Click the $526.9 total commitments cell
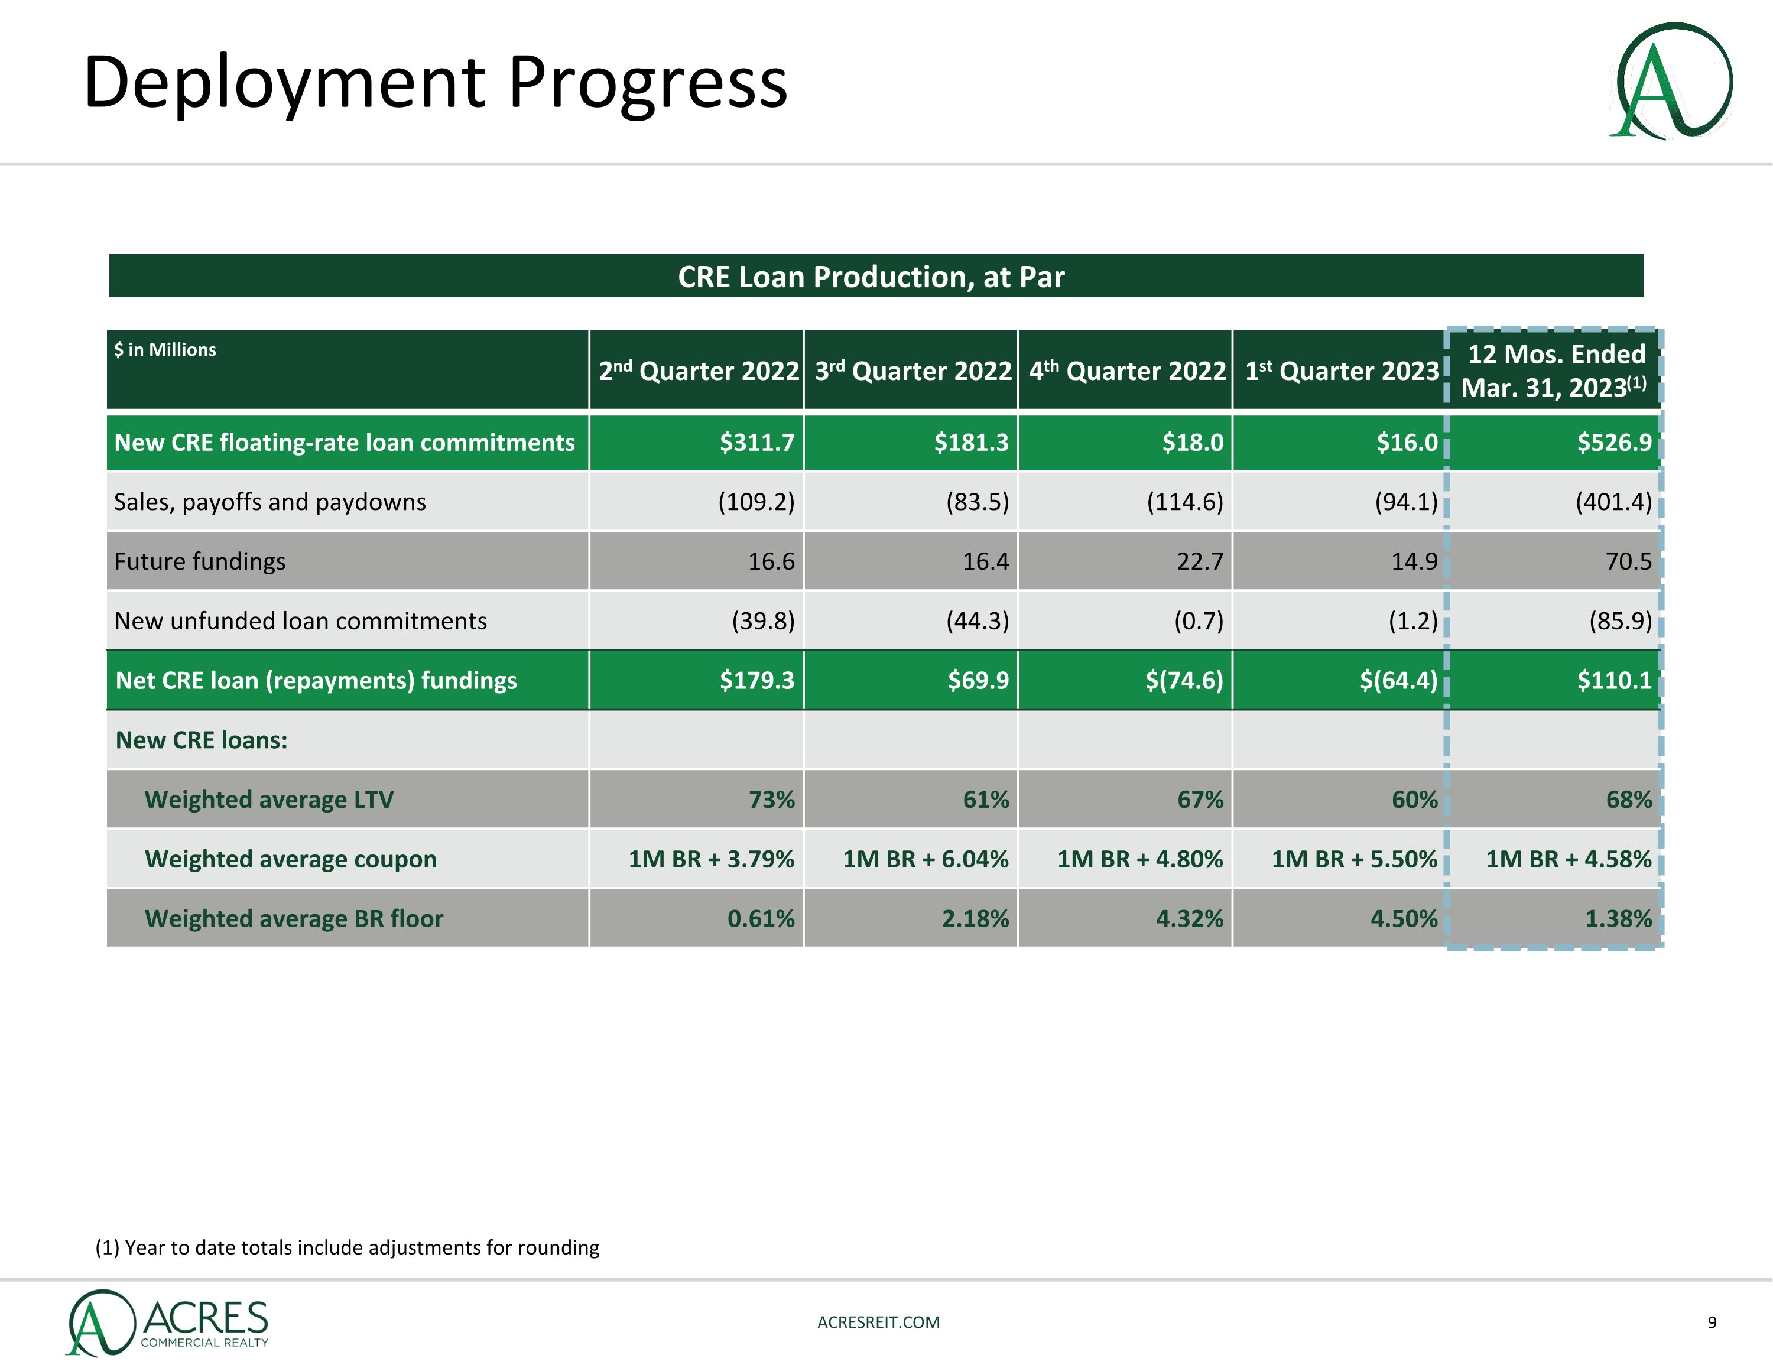 pos(1613,443)
